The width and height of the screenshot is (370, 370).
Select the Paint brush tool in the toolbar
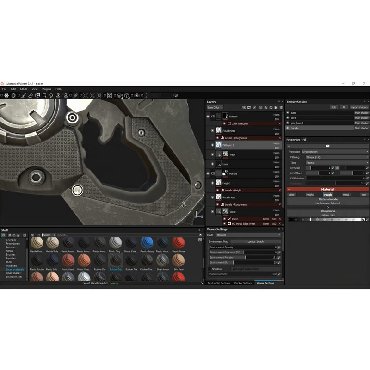point(22,95)
